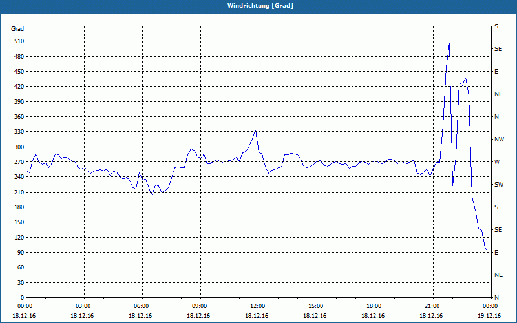Click the "W" compass label at 270 degrees
The width and height of the screenshot is (517, 323).
click(497, 162)
